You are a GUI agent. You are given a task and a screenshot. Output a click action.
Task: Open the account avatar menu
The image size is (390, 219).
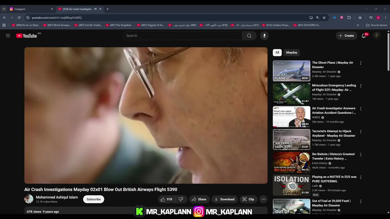(377, 36)
